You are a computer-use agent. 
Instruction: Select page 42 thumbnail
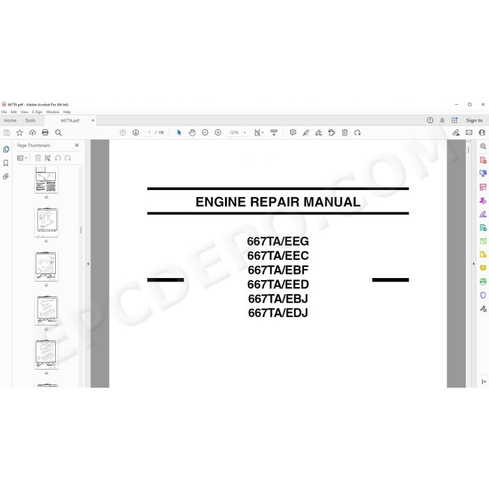click(x=46, y=266)
